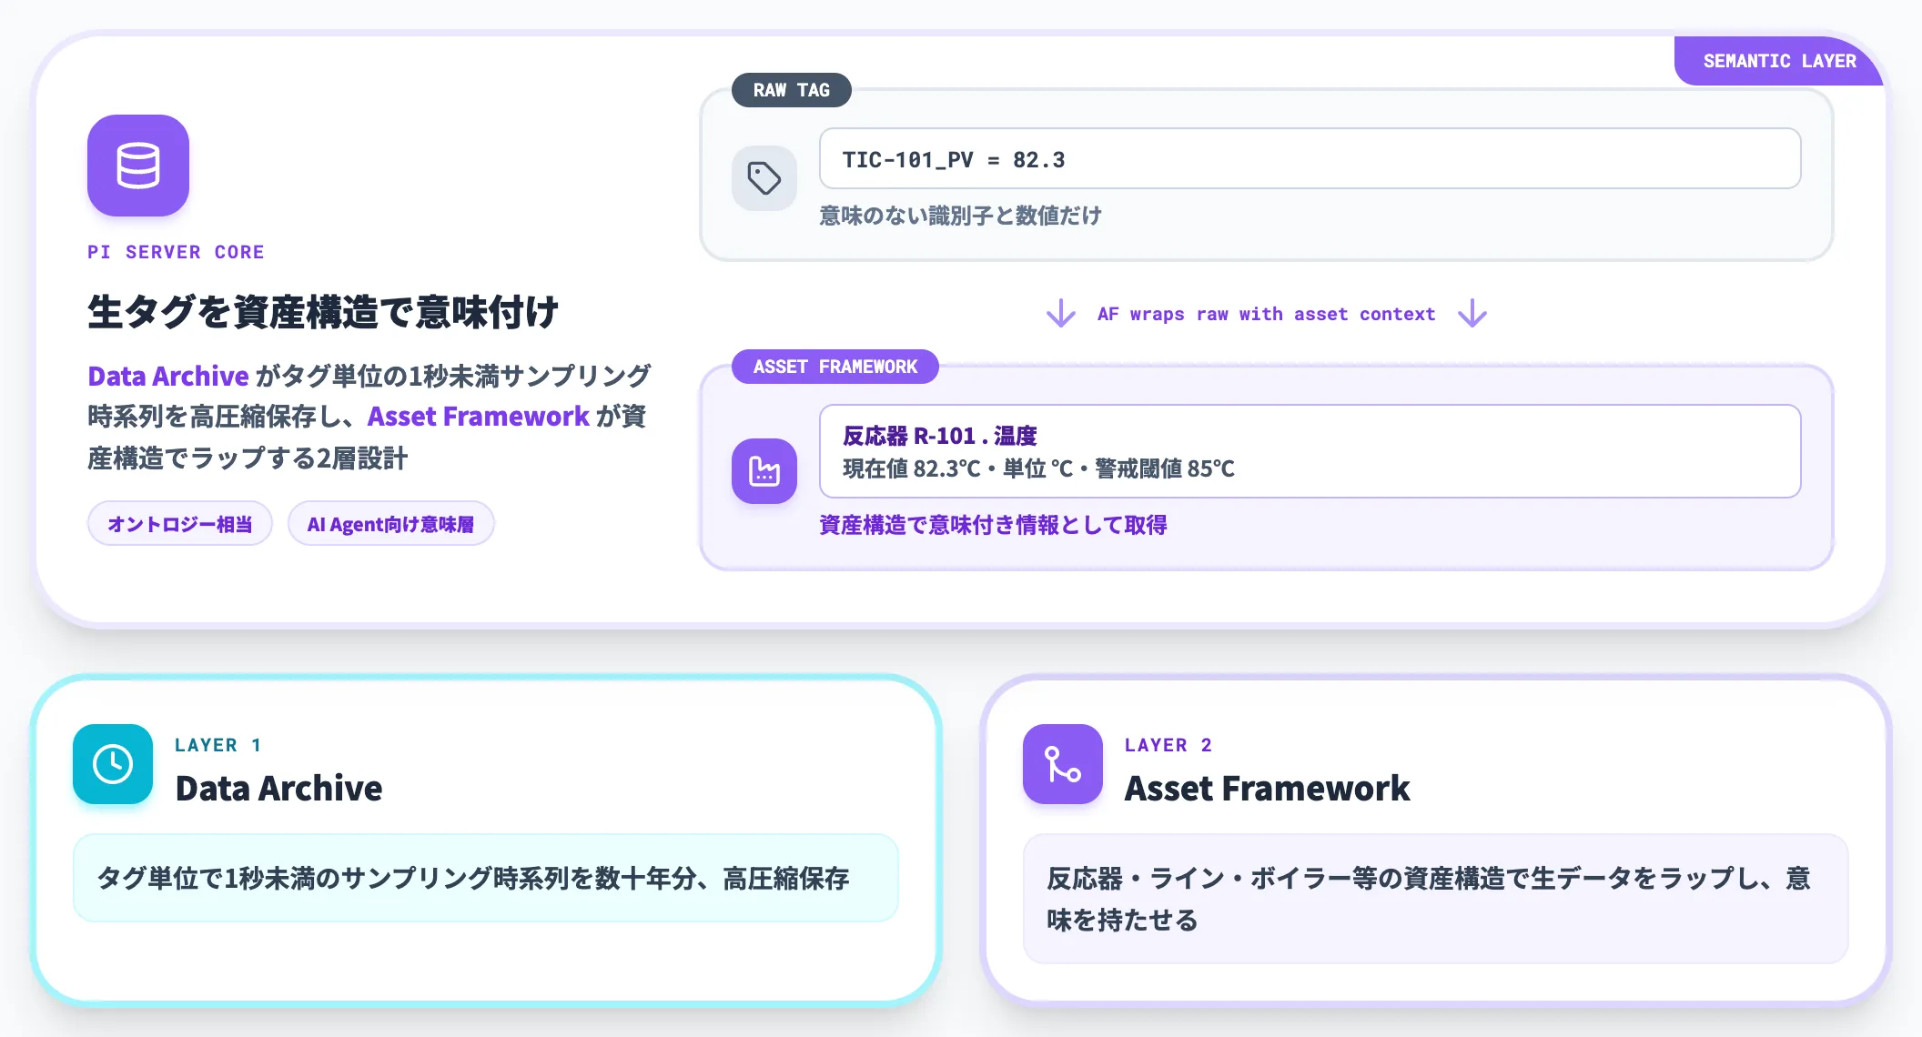Click the 'TIC-101_PV = 82.3' field
Screen dimensions: 1922x1037
point(1310,159)
